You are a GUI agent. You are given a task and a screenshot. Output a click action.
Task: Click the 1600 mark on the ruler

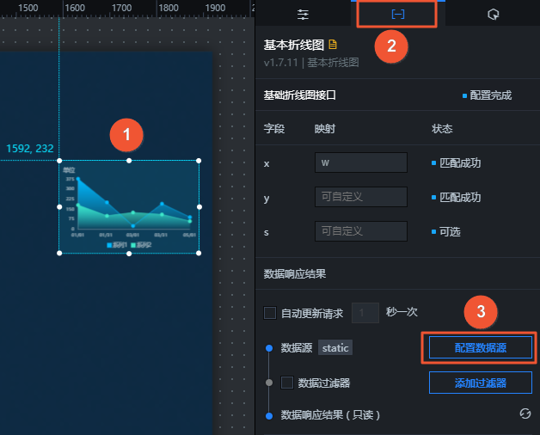tap(75, 8)
